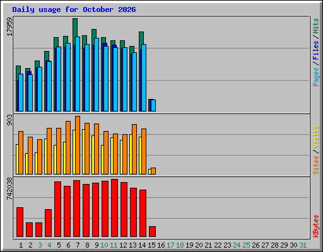
Task: Click day 9 on the x-axis
Action: (97, 245)
